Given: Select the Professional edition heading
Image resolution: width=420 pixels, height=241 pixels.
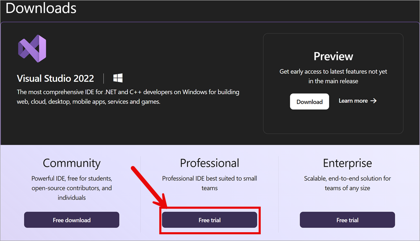Looking at the screenshot, I should tap(210, 163).
